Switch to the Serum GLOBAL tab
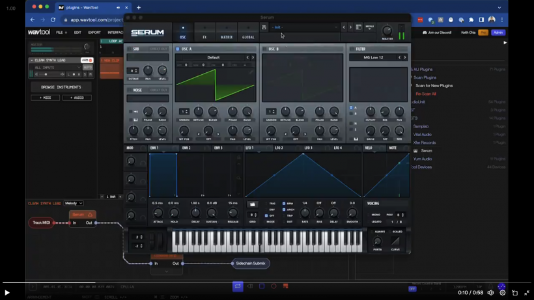Image resolution: width=534 pixels, height=300 pixels. (x=248, y=32)
